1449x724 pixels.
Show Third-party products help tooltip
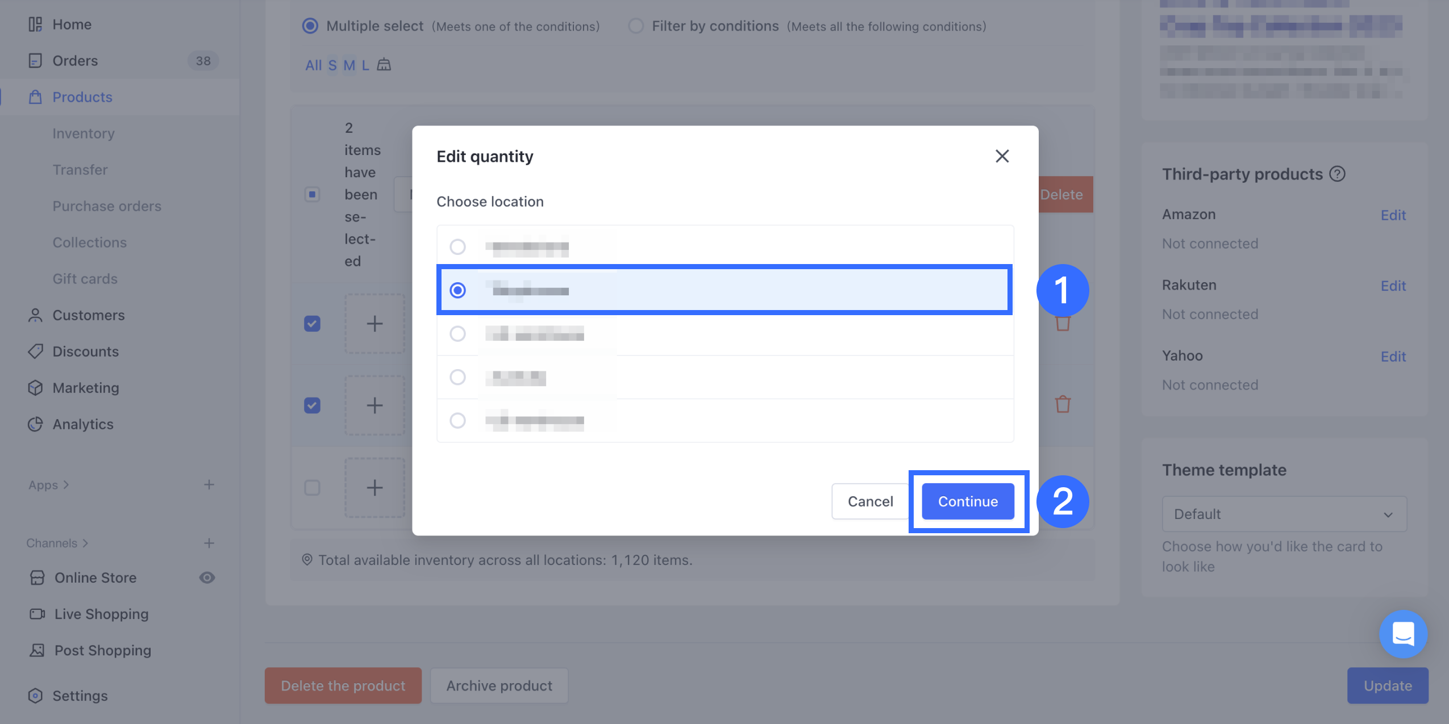coord(1338,174)
